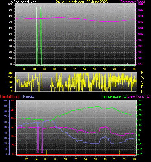Viewport: 151px width, 162px height.
Task: Click the "990" barometer axis value
Action: coord(140,46)
